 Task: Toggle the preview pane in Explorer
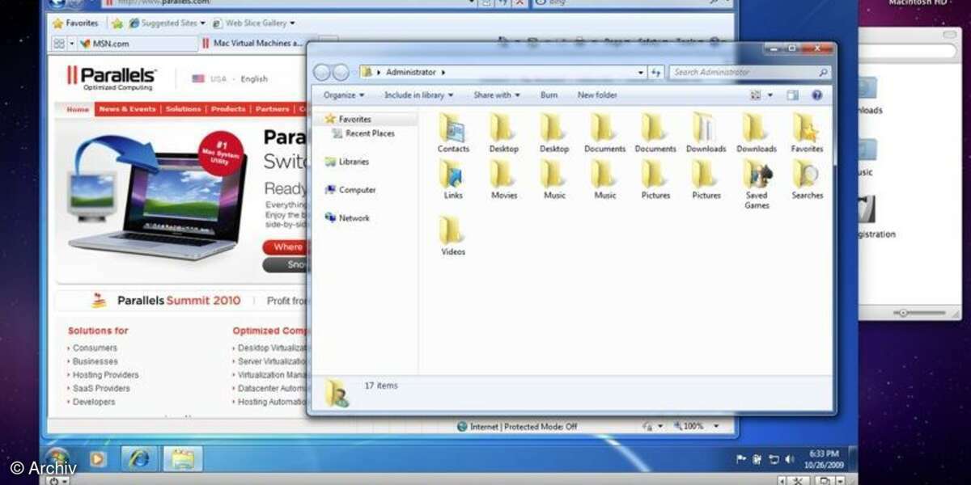click(x=791, y=95)
